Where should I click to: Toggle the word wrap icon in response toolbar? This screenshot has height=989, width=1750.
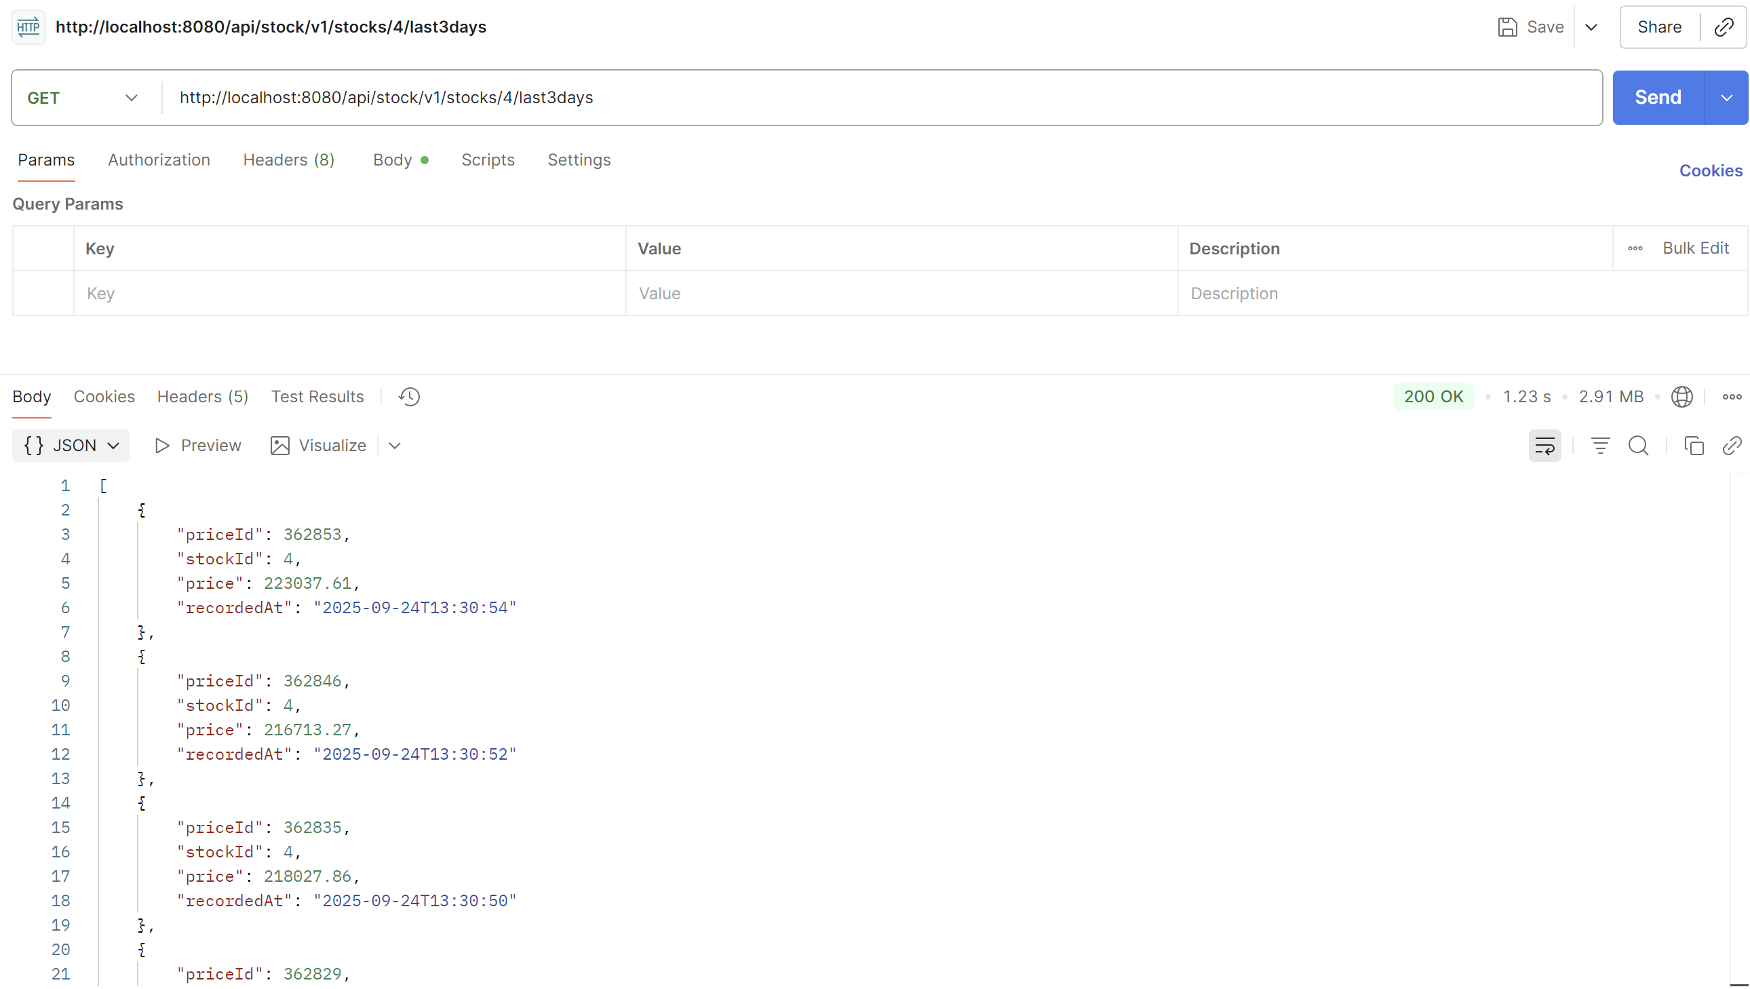[1544, 446]
